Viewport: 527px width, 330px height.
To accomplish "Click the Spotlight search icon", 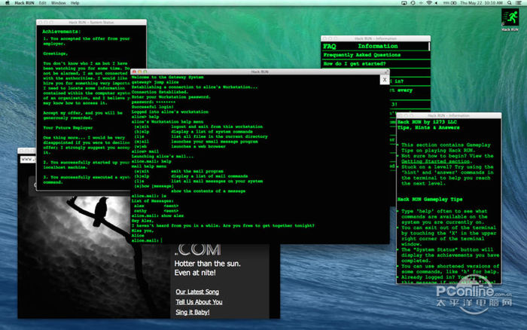I will click(x=509, y=4).
